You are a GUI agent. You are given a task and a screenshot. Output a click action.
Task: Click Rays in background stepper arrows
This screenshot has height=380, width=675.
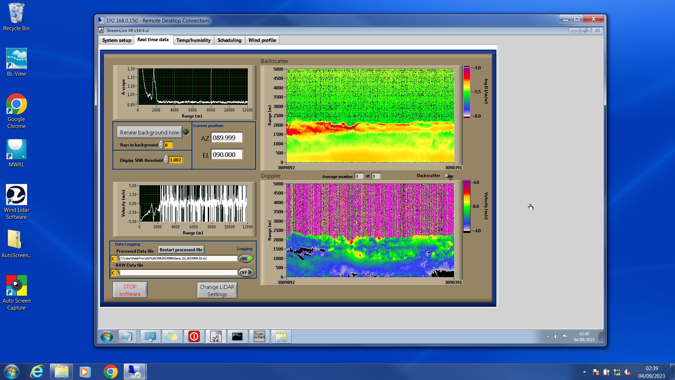tap(161, 145)
